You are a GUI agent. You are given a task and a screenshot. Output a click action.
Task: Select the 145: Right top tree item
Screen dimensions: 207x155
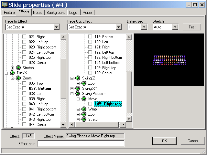pos(108,104)
